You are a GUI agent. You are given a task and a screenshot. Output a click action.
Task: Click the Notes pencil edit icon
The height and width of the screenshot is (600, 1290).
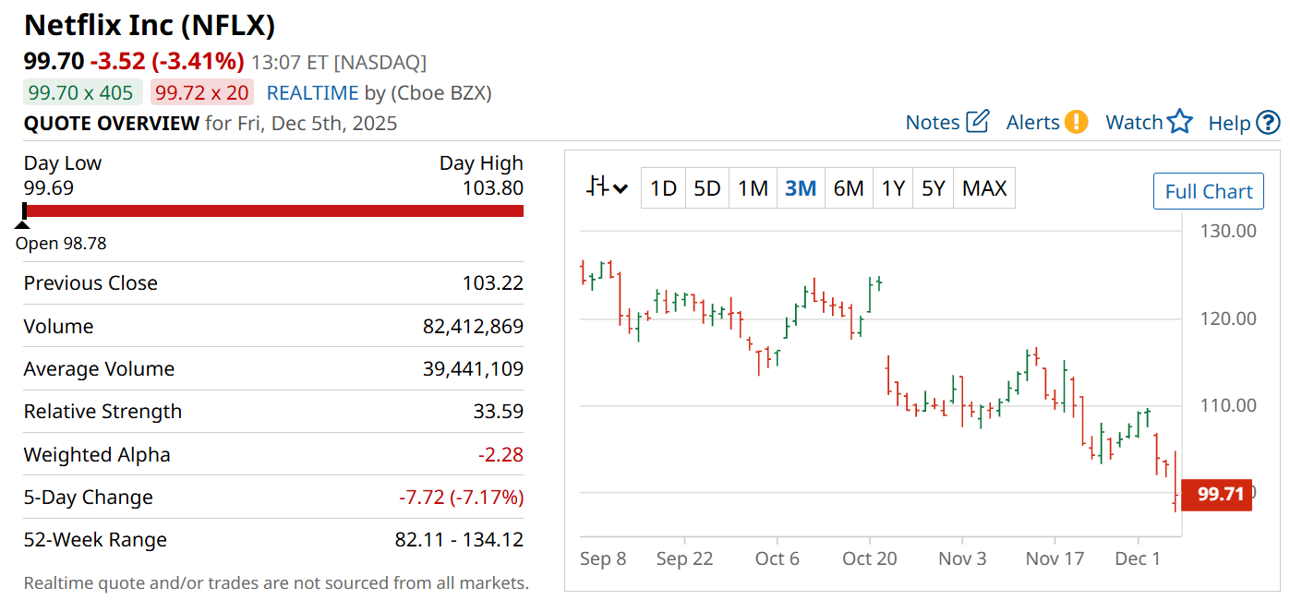point(978,122)
